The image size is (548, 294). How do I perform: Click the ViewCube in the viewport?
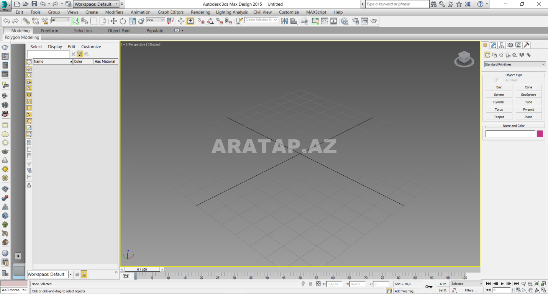click(464, 59)
